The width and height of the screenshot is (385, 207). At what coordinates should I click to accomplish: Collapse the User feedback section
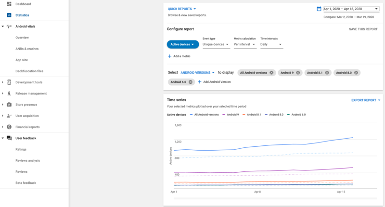(3, 138)
